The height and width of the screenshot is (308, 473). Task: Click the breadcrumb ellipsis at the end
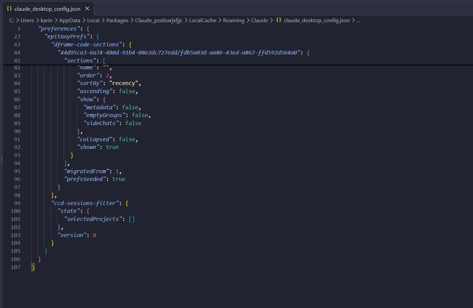(x=359, y=20)
